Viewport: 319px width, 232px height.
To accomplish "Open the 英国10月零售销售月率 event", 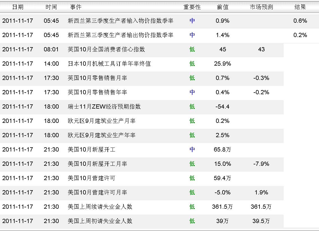I will (97, 78).
